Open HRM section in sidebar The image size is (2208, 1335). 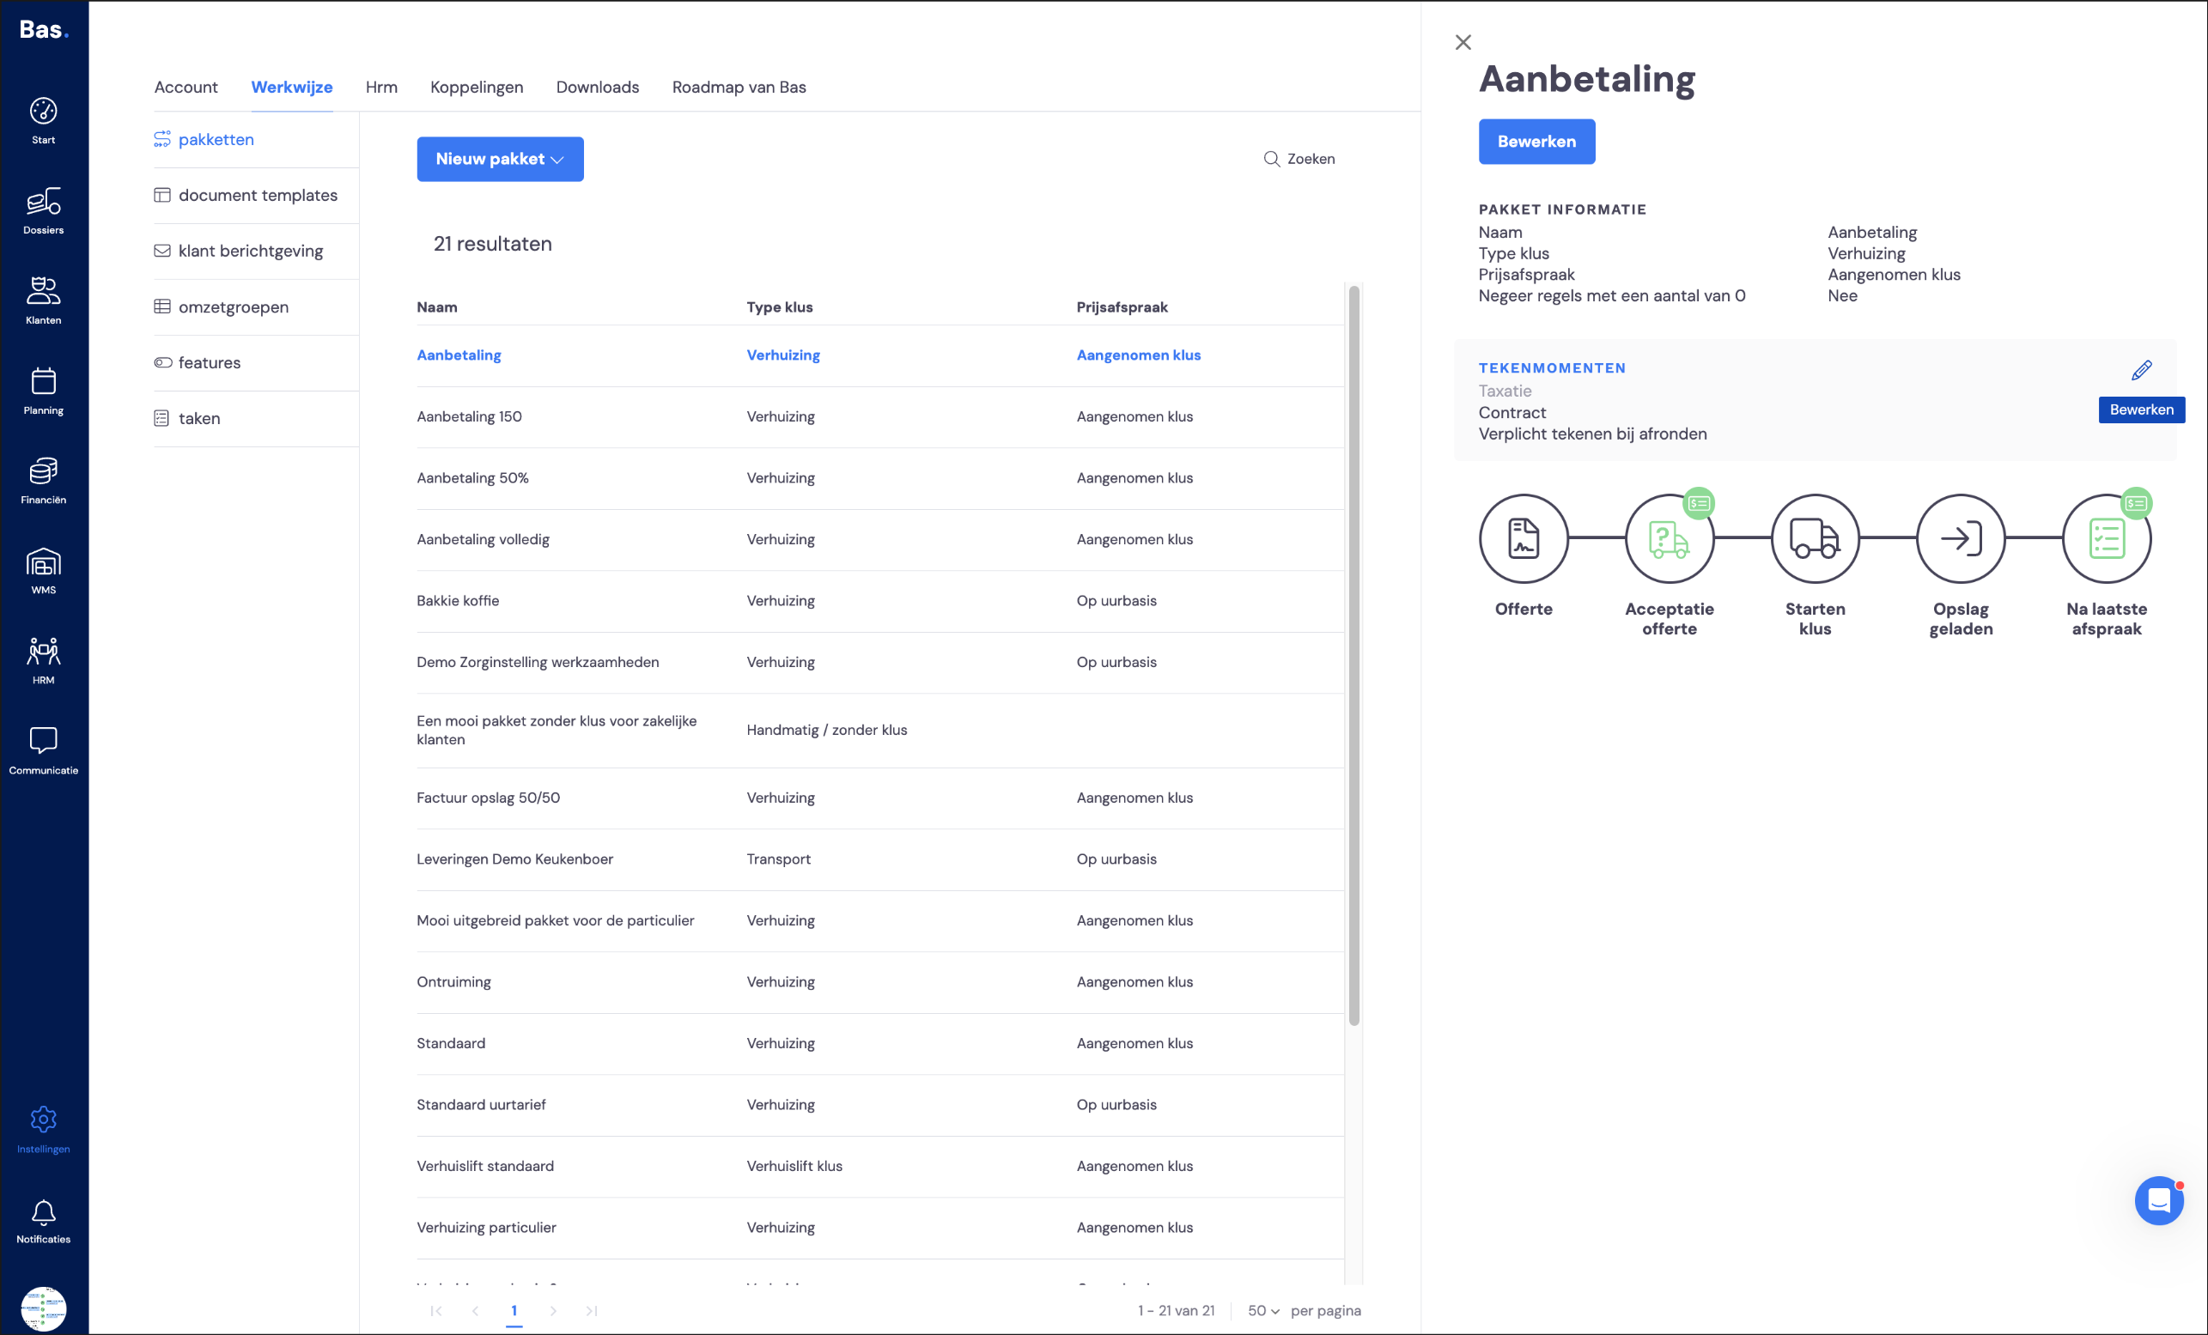(x=43, y=661)
